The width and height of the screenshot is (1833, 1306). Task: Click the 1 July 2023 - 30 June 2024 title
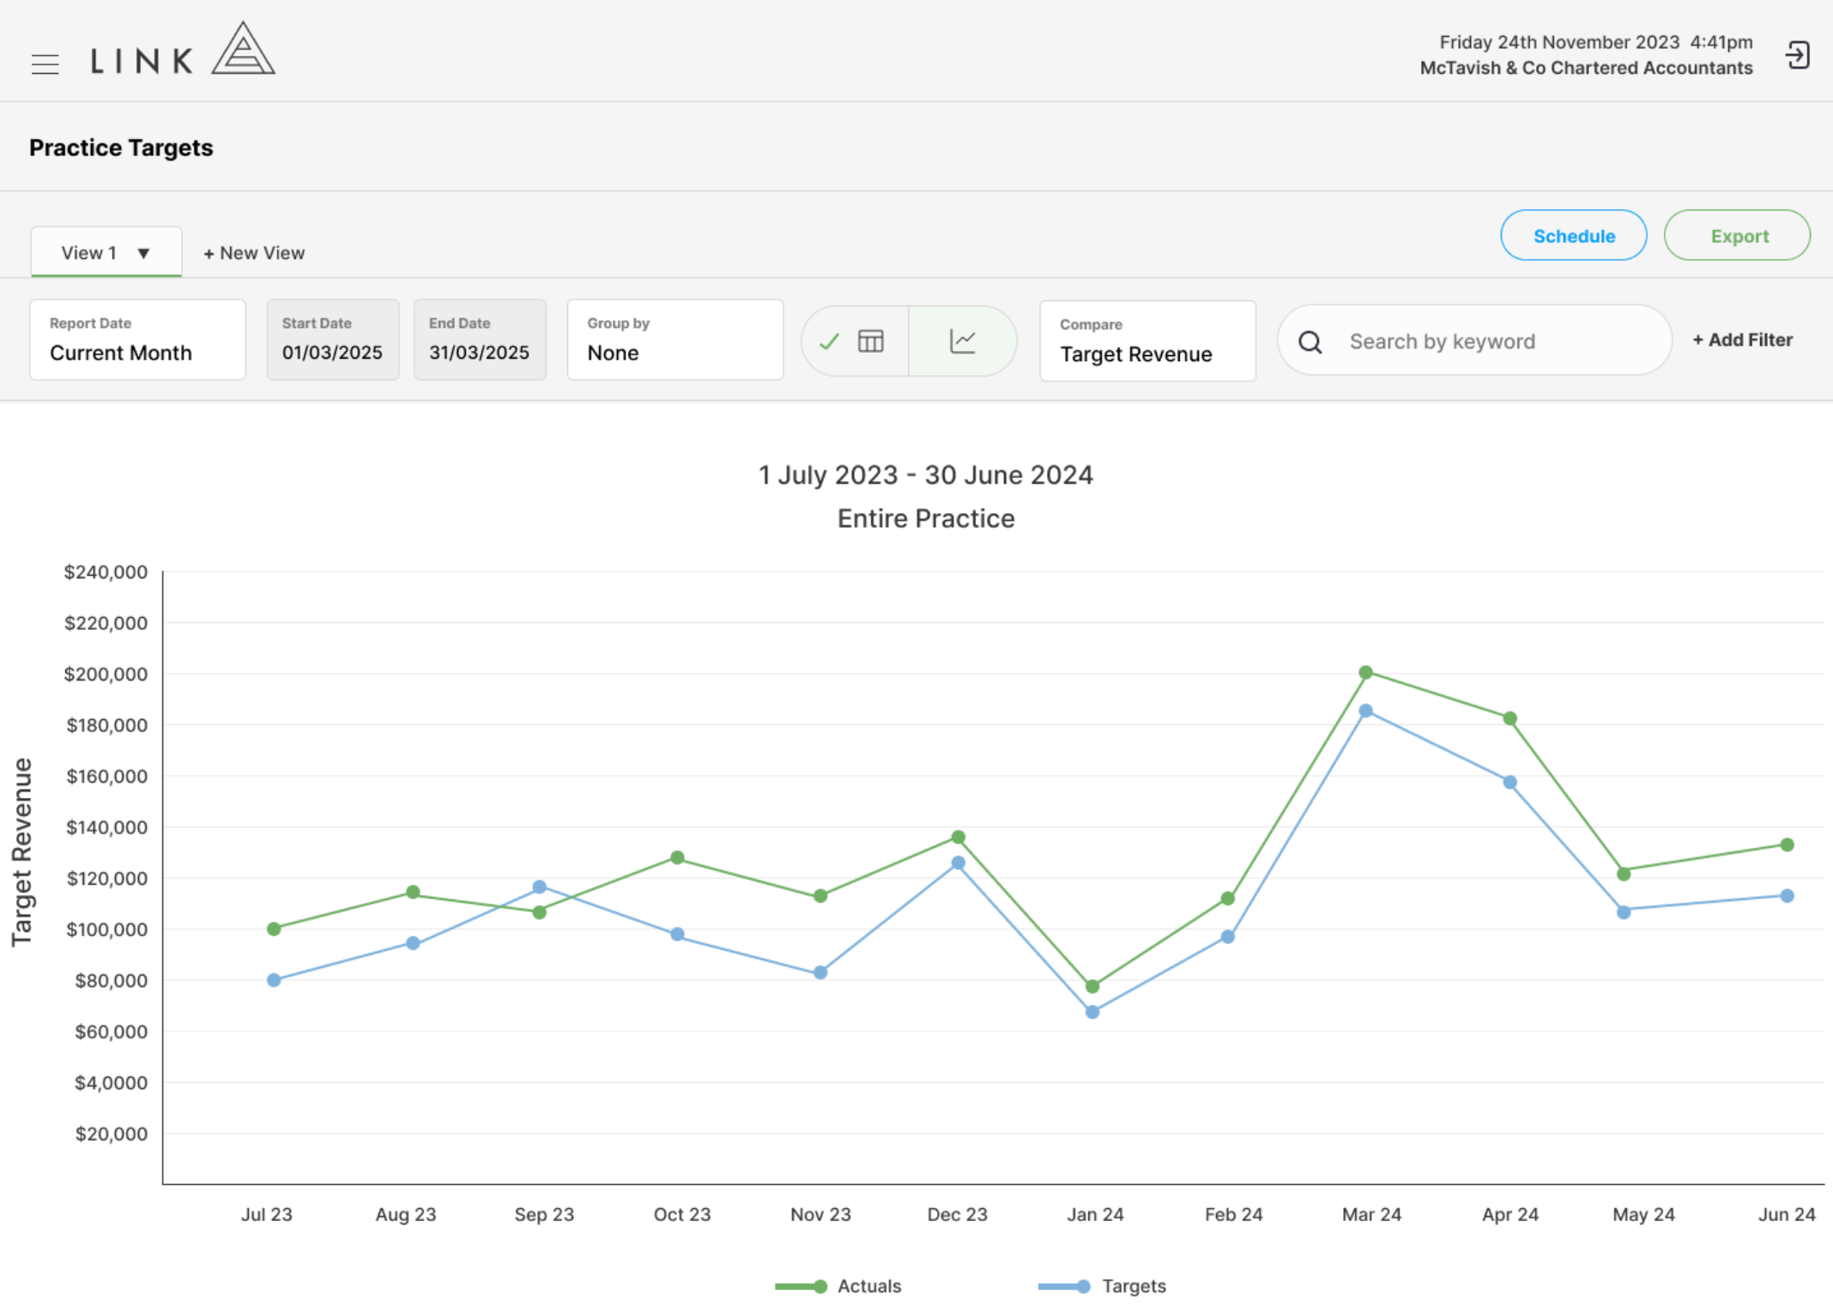pos(926,475)
